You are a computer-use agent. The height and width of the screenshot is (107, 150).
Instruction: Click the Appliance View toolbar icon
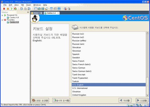tap(55, 9)
